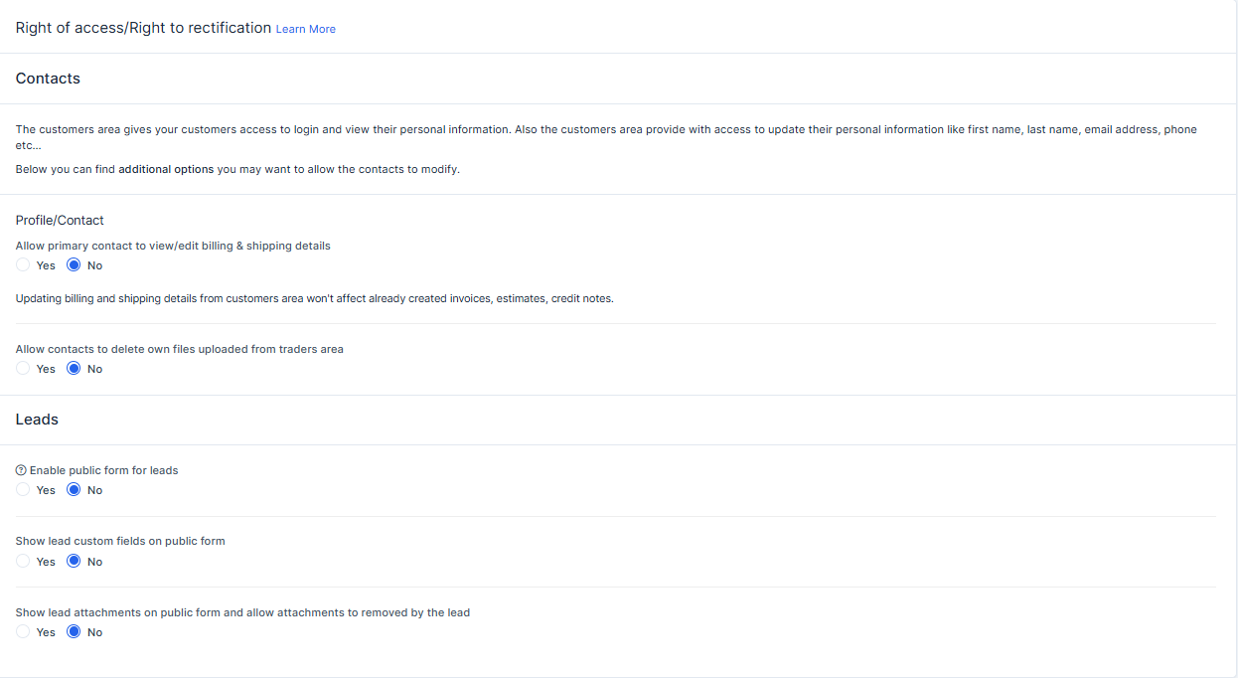Viewport: 1238px width, 678px height.
Task: Select No for primary contact billing & shipping
Action: [74, 265]
